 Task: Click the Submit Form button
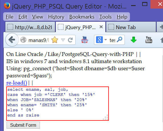click(23, 125)
